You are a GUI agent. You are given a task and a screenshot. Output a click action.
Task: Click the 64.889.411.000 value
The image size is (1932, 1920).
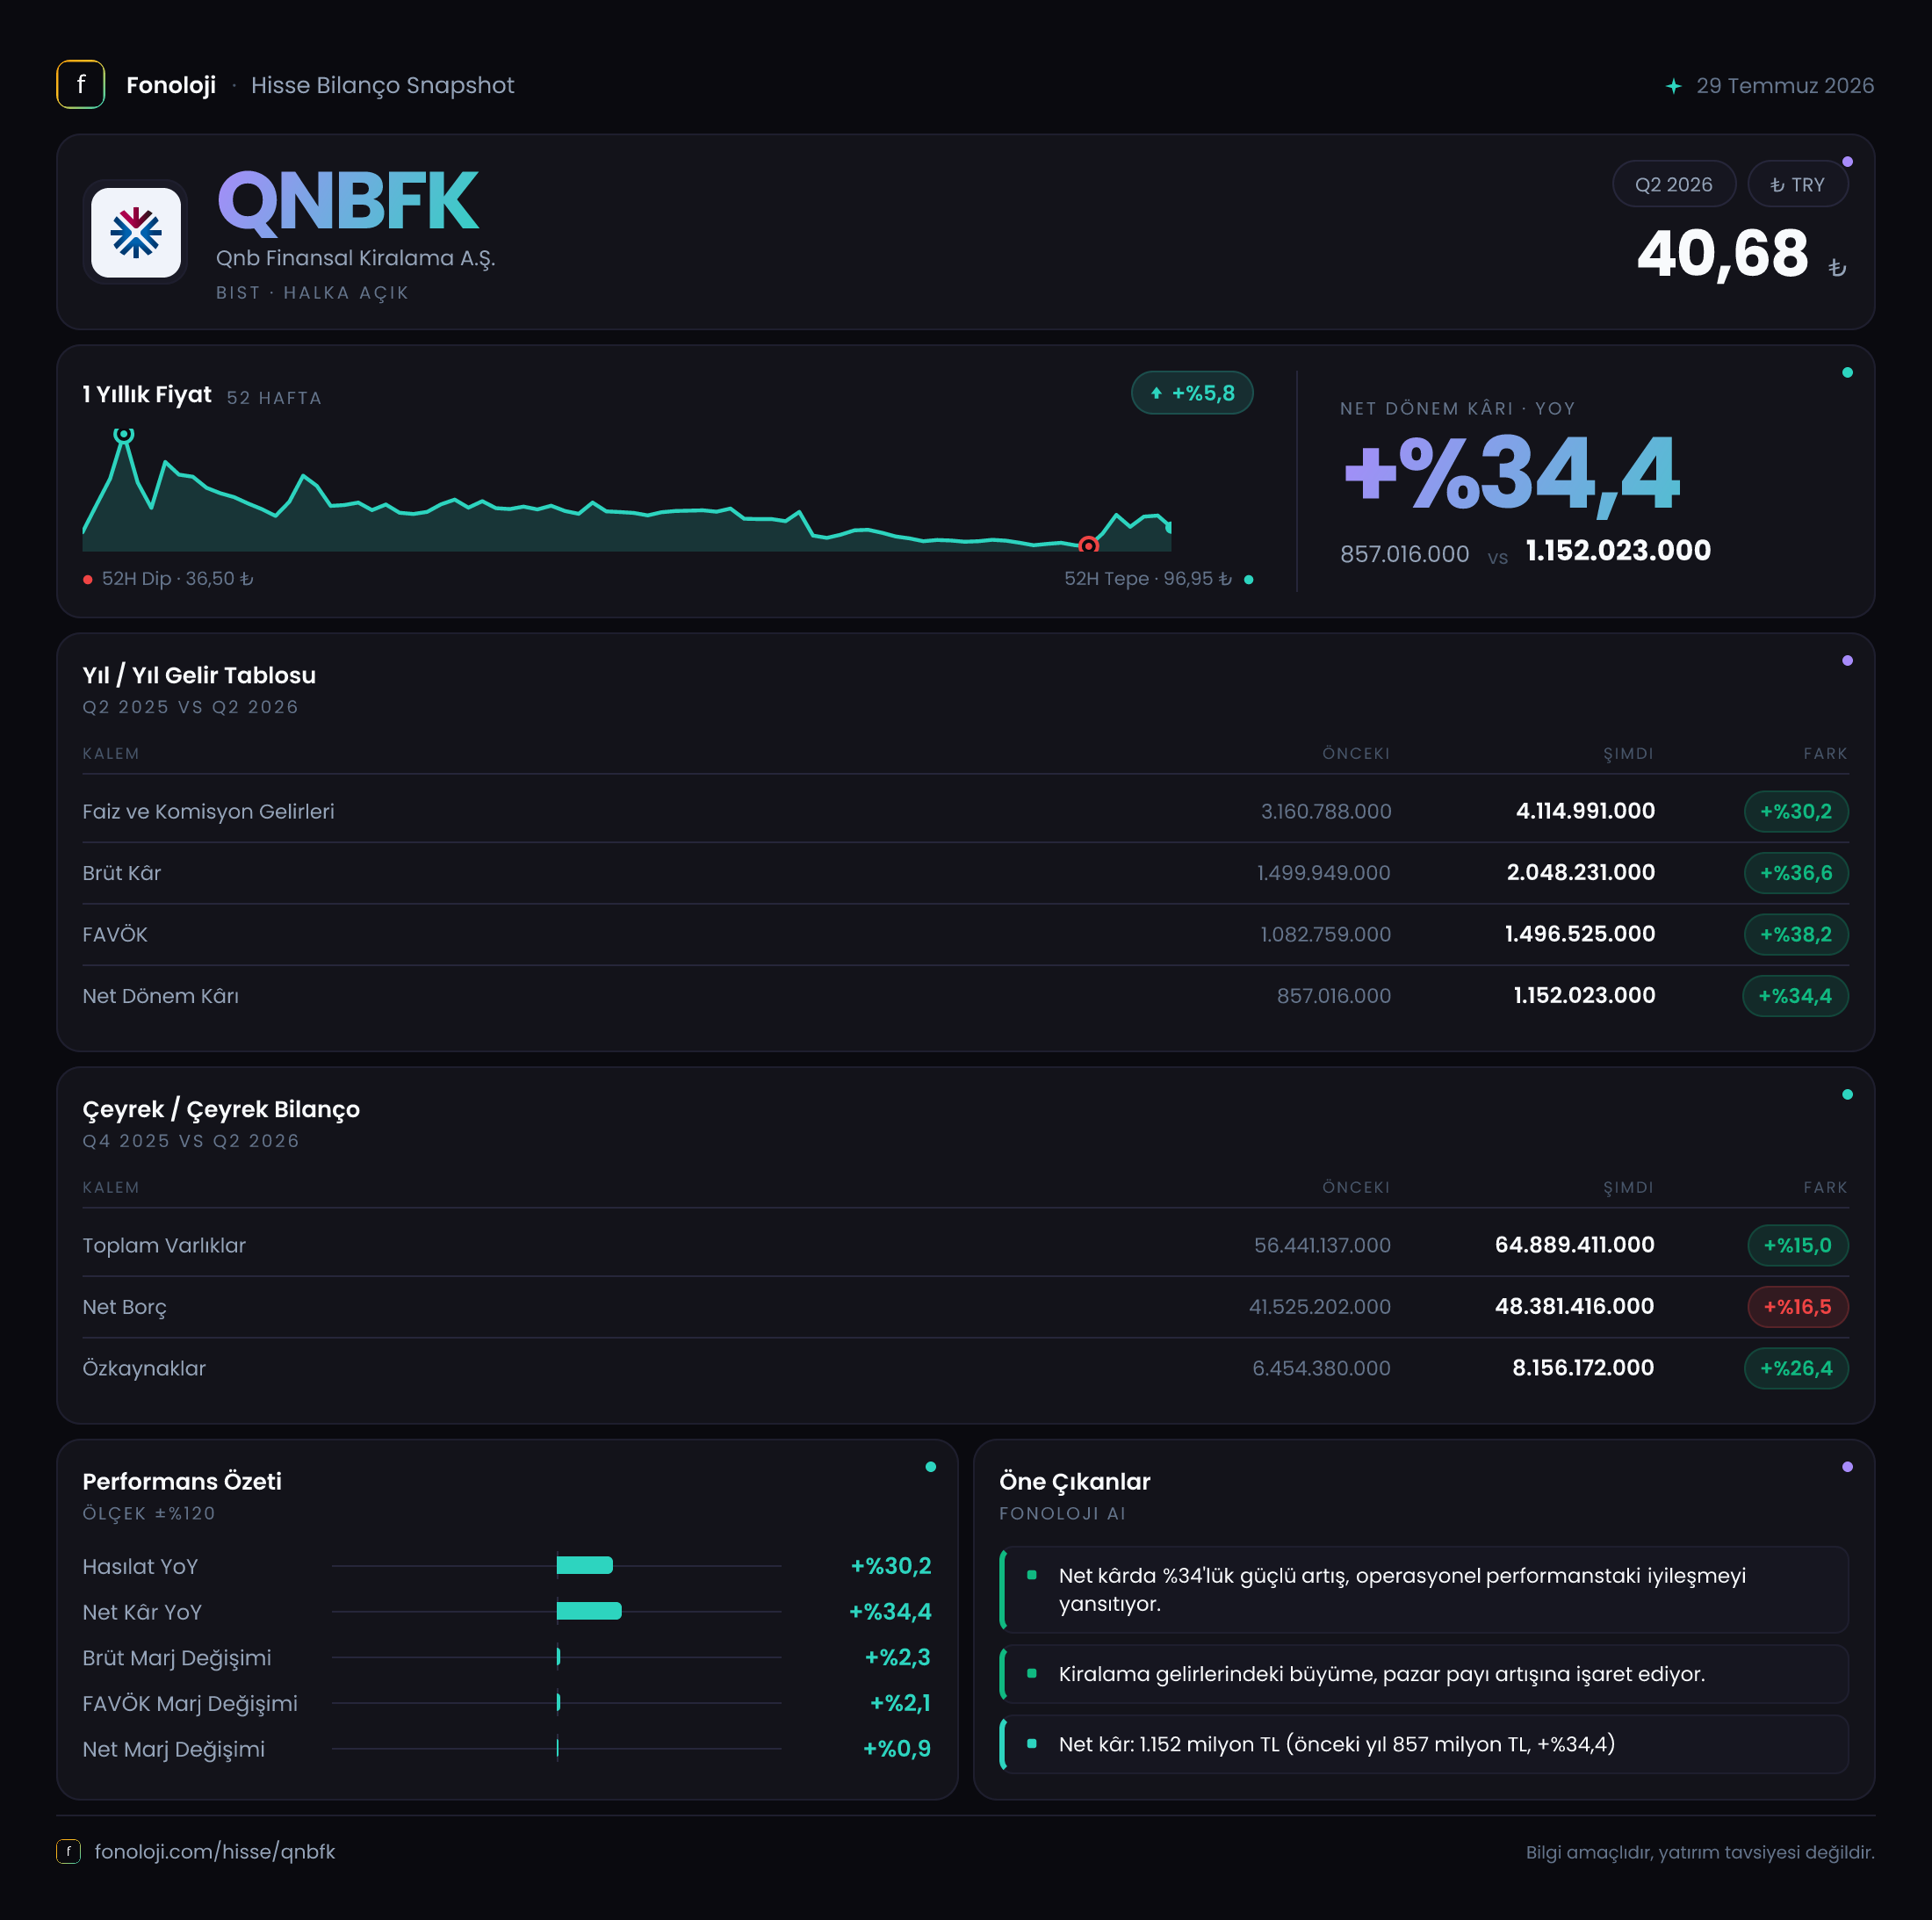pyautogui.click(x=1575, y=1245)
